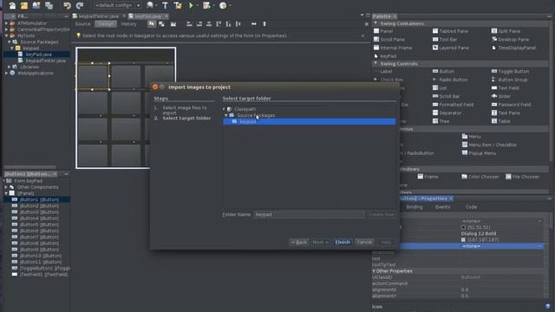
Task: Expand Other Components in Navigator
Action: pos(6,187)
